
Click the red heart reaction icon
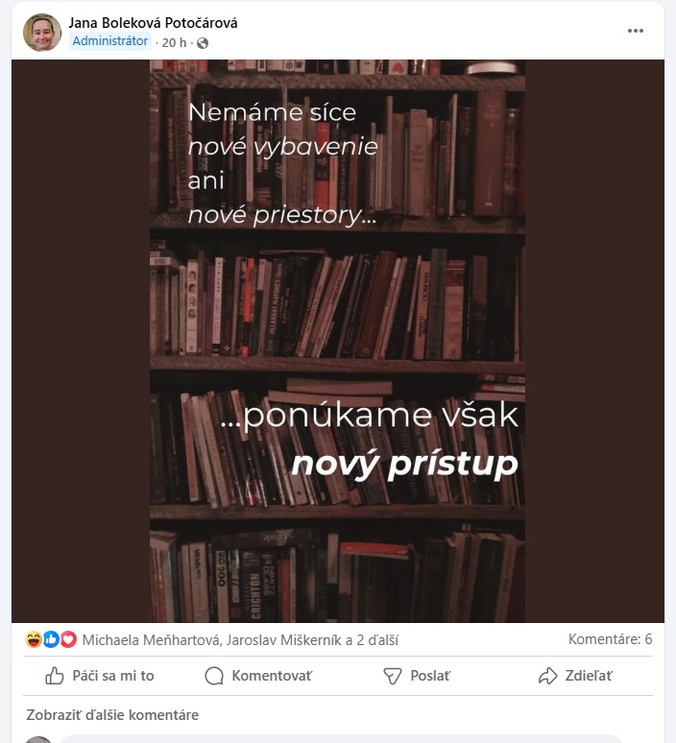(68, 639)
